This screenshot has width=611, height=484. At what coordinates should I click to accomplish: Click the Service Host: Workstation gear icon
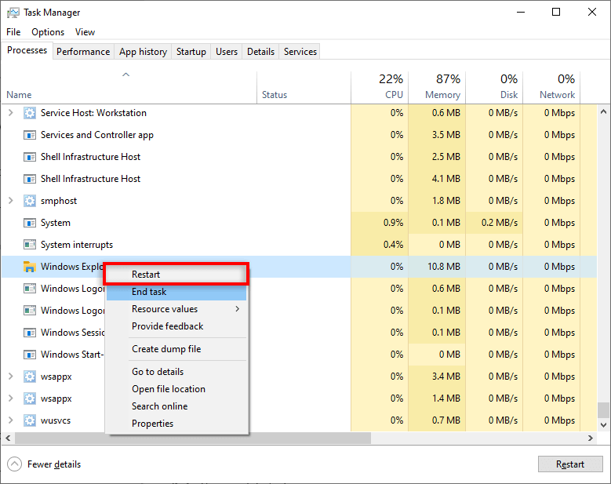30,113
